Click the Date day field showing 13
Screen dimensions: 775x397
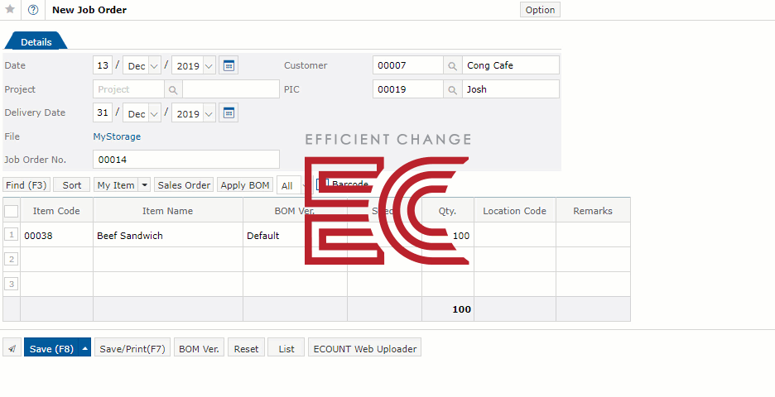coord(103,65)
